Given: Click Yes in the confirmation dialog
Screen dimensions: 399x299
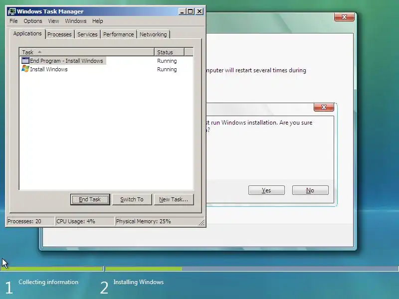Looking at the screenshot, I should point(266,190).
